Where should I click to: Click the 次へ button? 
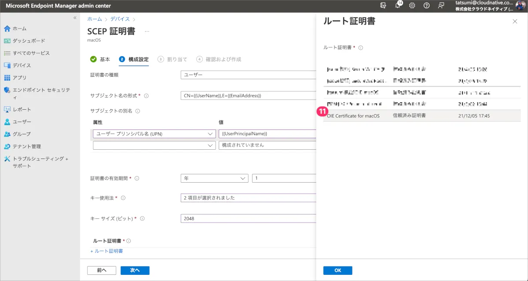135,270
